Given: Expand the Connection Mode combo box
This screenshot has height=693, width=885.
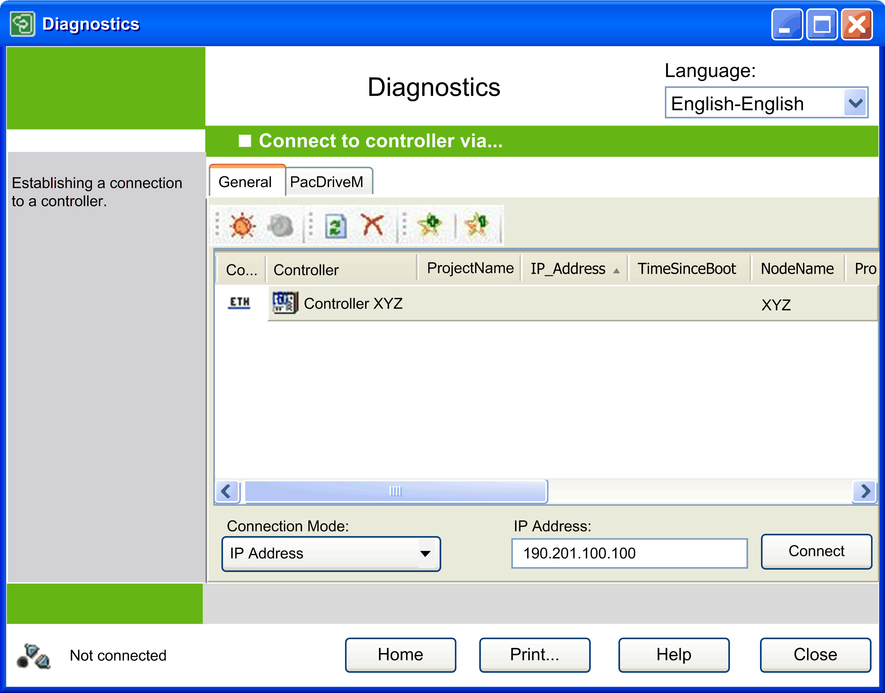Looking at the screenshot, I should (x=425, y=553).
